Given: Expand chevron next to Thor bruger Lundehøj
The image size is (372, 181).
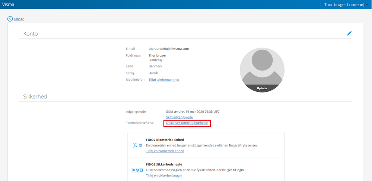Looking at the screenshot, I should (x=367, y=4).
